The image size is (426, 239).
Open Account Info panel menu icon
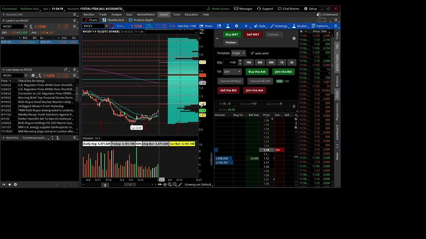click(x=75, y=15)
